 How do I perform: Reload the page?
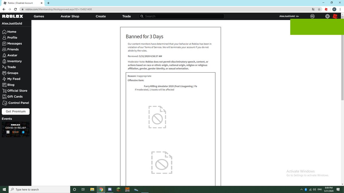(15, 9)
